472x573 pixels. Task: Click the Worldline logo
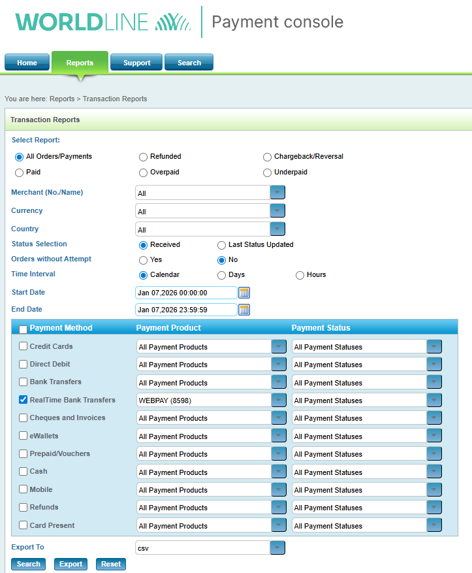[x=103, y=22]
